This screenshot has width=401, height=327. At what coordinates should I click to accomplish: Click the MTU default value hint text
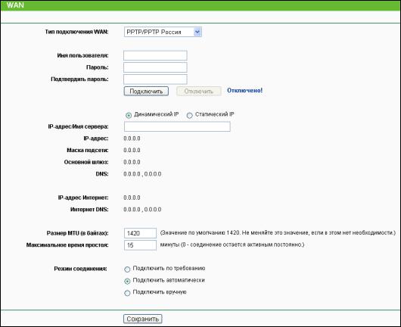278,233
